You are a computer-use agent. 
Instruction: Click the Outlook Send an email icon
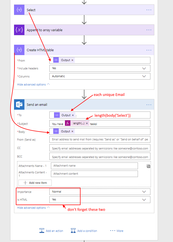pos(19,104)
